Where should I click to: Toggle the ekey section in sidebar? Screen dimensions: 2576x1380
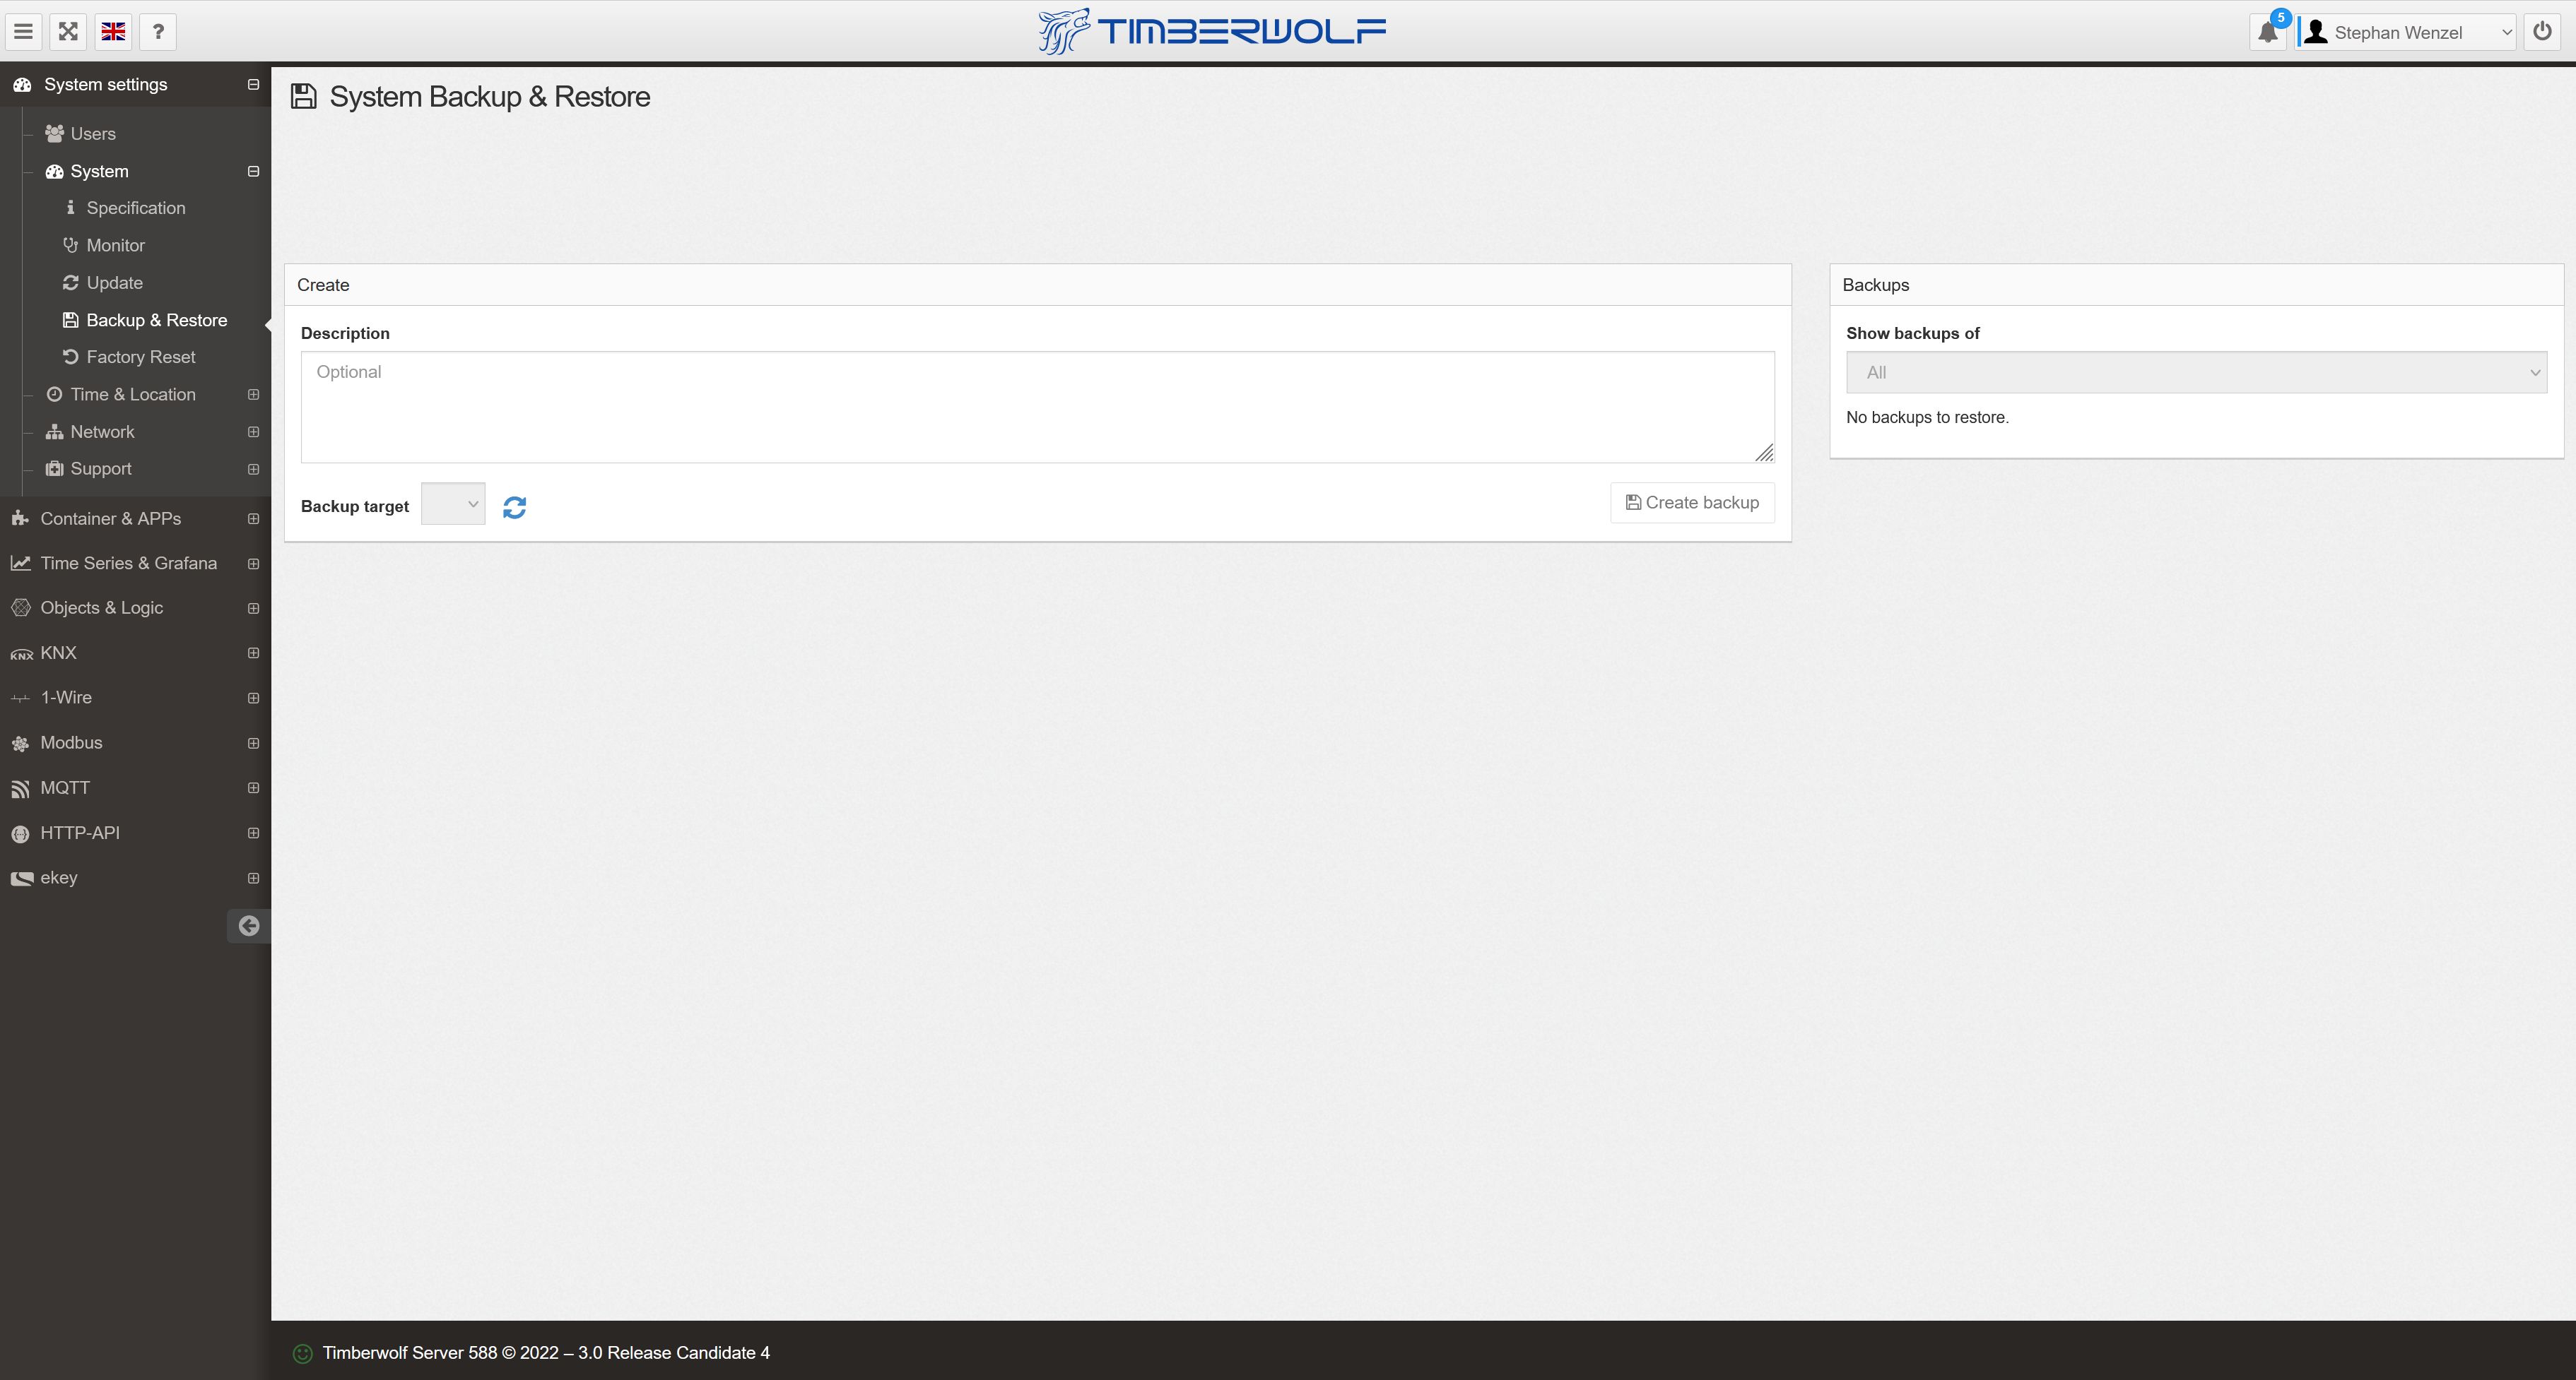pos(252,876)
